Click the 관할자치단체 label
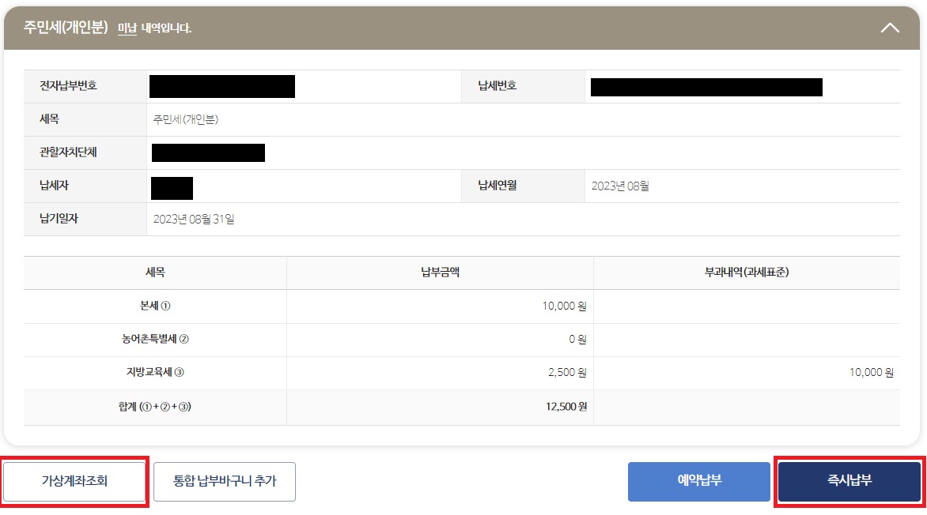 click(68, 152)
